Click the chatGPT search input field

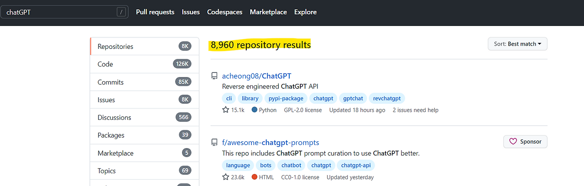pos(64,12)
